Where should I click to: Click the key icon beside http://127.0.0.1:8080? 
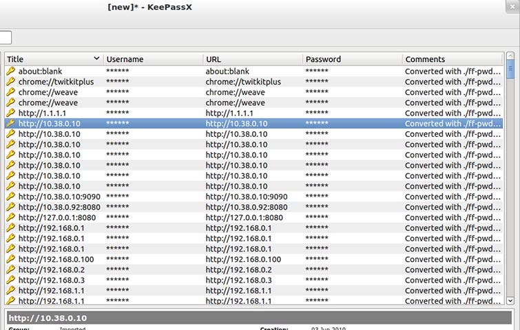10,217
